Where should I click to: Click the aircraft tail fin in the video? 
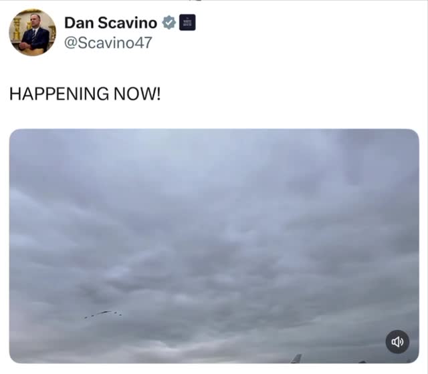coord(297,358)
